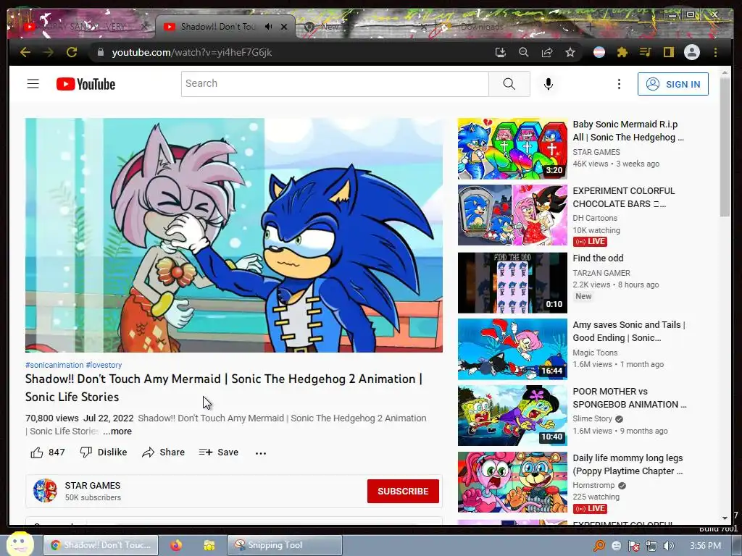Click the video player
This screenshot has width=742, height=556.
pyautogui.click(x=234, y=235)
